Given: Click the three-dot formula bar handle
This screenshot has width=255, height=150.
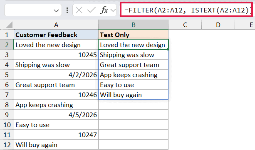Looking at the screenshot, I should coord(67,10).
